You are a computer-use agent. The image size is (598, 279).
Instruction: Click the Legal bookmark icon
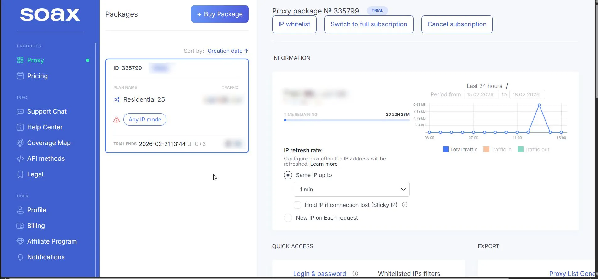(x=20, y=174)
